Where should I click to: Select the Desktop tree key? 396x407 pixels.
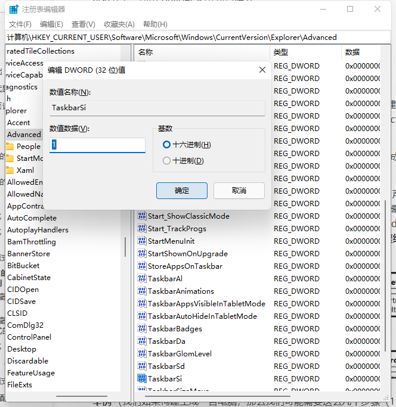(x=22, y=349)
